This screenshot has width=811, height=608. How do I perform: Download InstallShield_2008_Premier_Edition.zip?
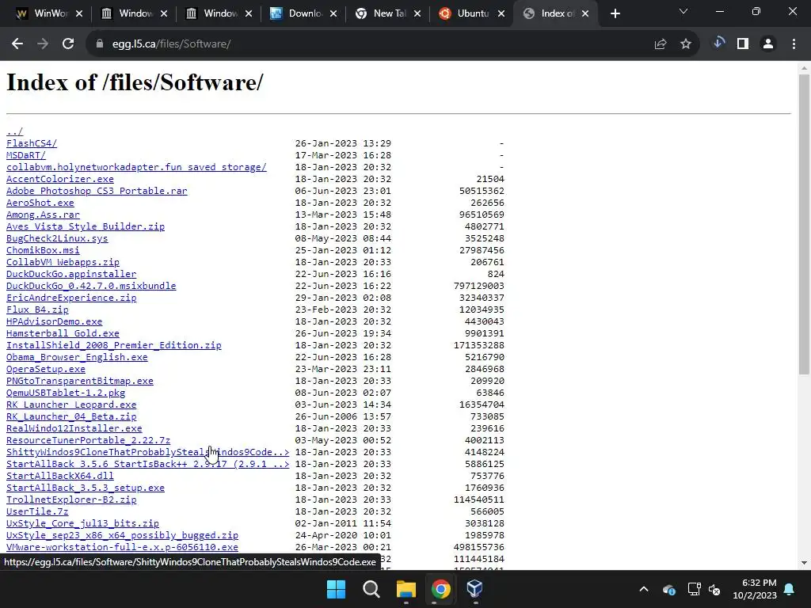(114, 345)
